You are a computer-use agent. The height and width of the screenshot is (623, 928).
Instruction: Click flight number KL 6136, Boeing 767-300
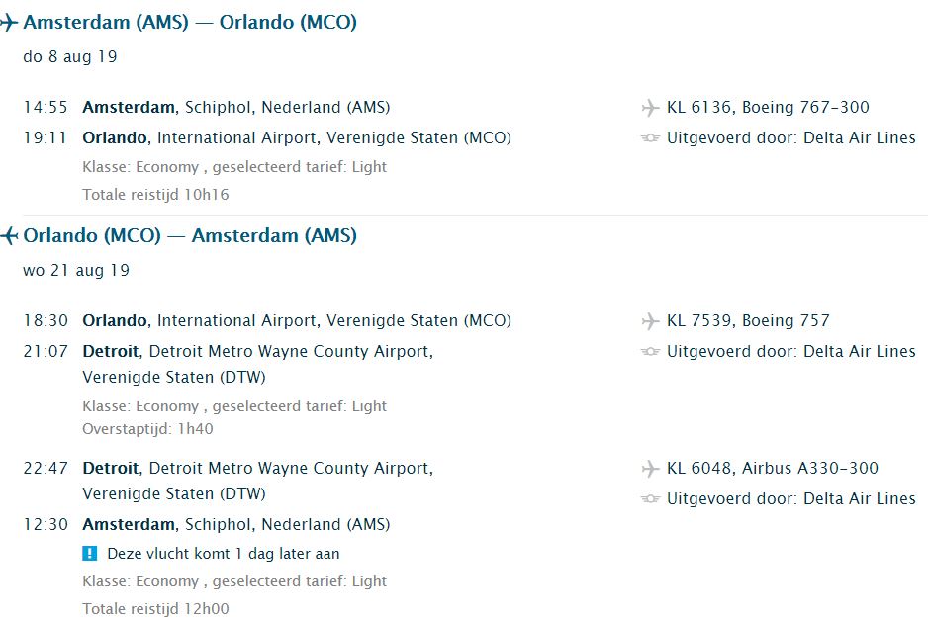click(x=768, y=107)
